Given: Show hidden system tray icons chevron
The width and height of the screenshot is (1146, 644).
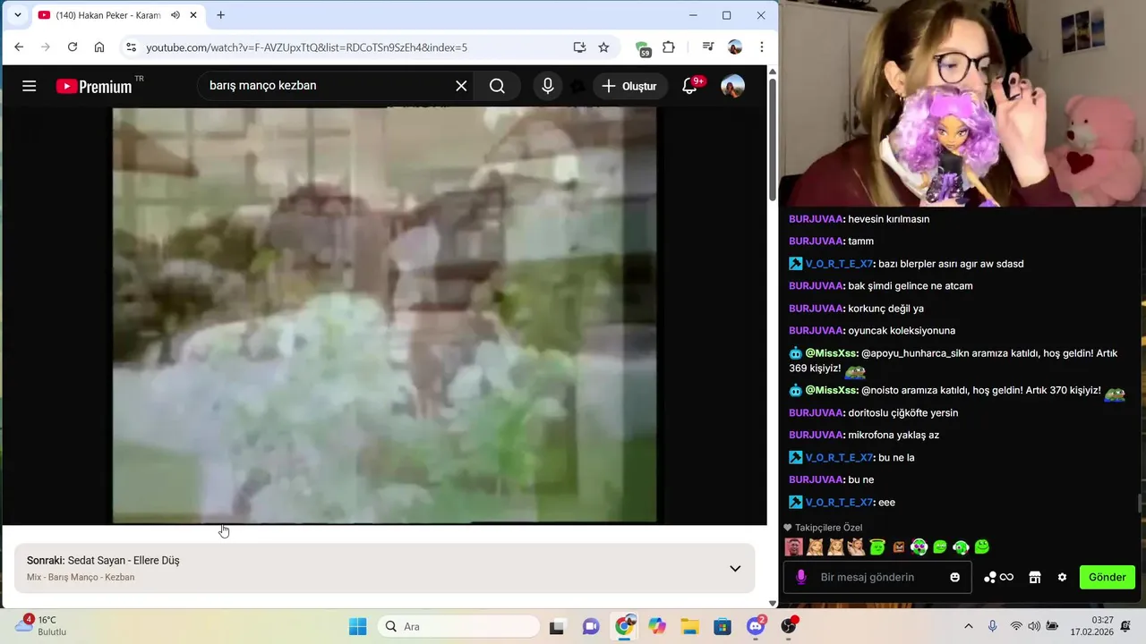Looking at the screenshot, I should click(x=969, y=626).
